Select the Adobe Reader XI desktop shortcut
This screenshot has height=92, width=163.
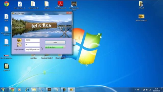tap(60, 5)
